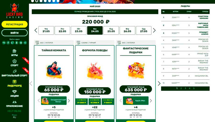Viewport: 215px width, 122px height.
Task: Select the second banner carousel dot
Action: pyautogui.click(x=37, y=1)
